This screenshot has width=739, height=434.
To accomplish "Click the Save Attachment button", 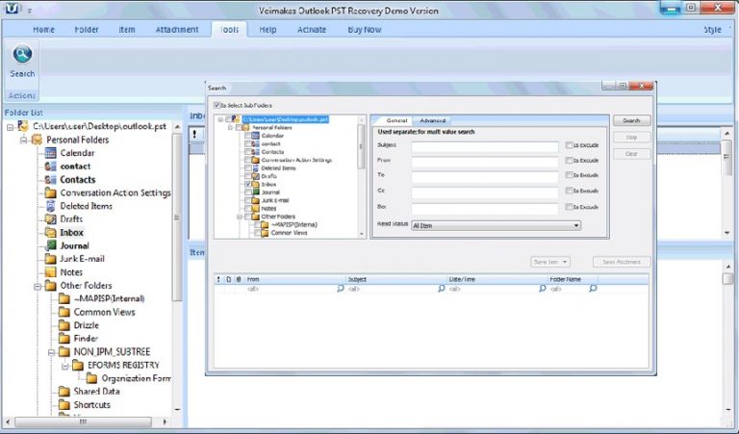I will click(x=622, y=262).
